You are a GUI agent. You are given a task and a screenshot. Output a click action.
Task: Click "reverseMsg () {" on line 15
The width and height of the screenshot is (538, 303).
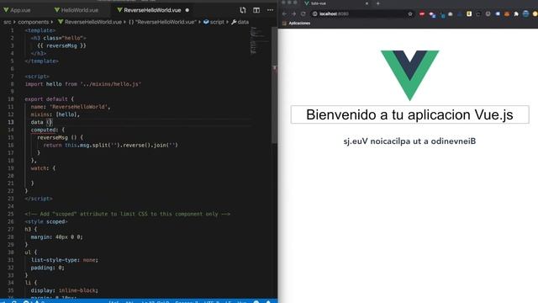(60, 138)
